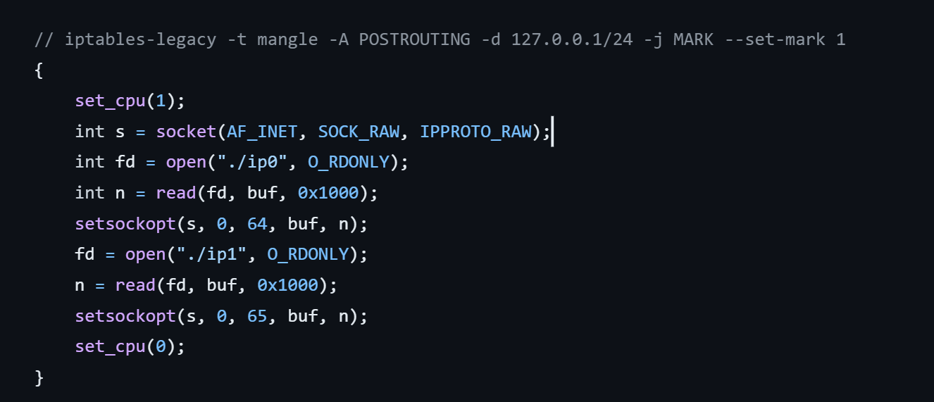Screen dimensions: 934x402
Task: Click the socket function name
Action: click(x=186, y=132)
